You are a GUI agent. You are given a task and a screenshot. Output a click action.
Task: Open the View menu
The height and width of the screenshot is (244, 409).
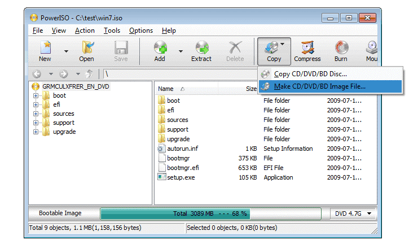click(x=59, y=30)
